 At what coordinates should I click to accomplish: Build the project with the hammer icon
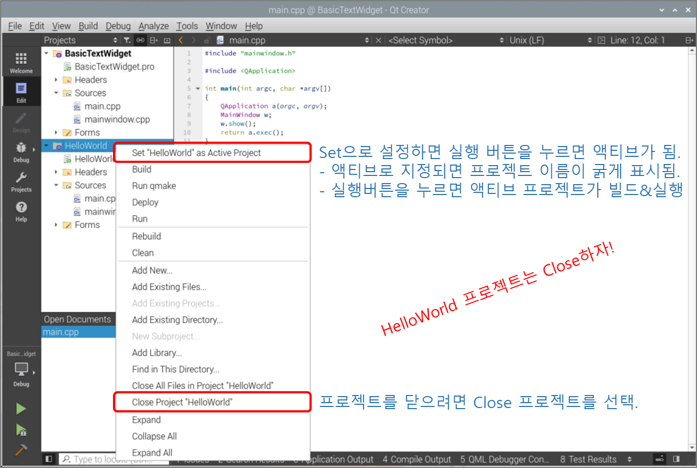pyautogui.click(x=21, y=450)
